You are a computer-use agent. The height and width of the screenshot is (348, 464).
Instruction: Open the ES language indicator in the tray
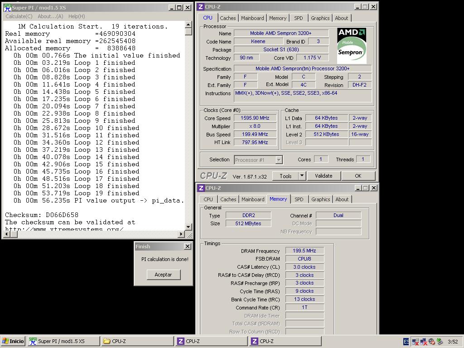(406, 342)
